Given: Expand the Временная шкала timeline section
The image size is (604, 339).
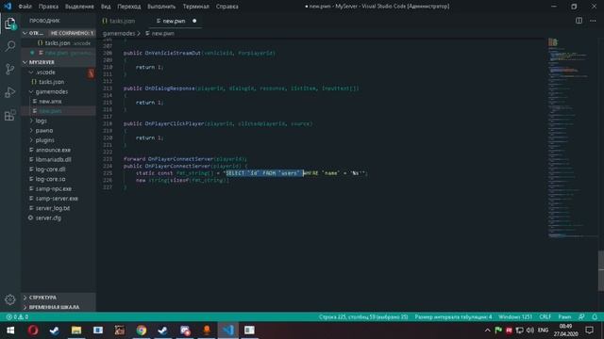Looking at the screenshot, I should (x=59, y=307).
